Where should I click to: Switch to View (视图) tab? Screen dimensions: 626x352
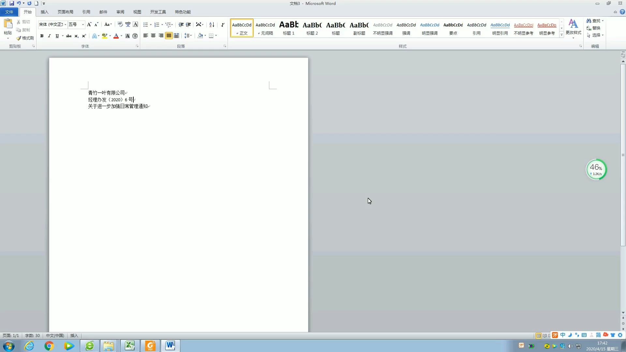point(137,12)
